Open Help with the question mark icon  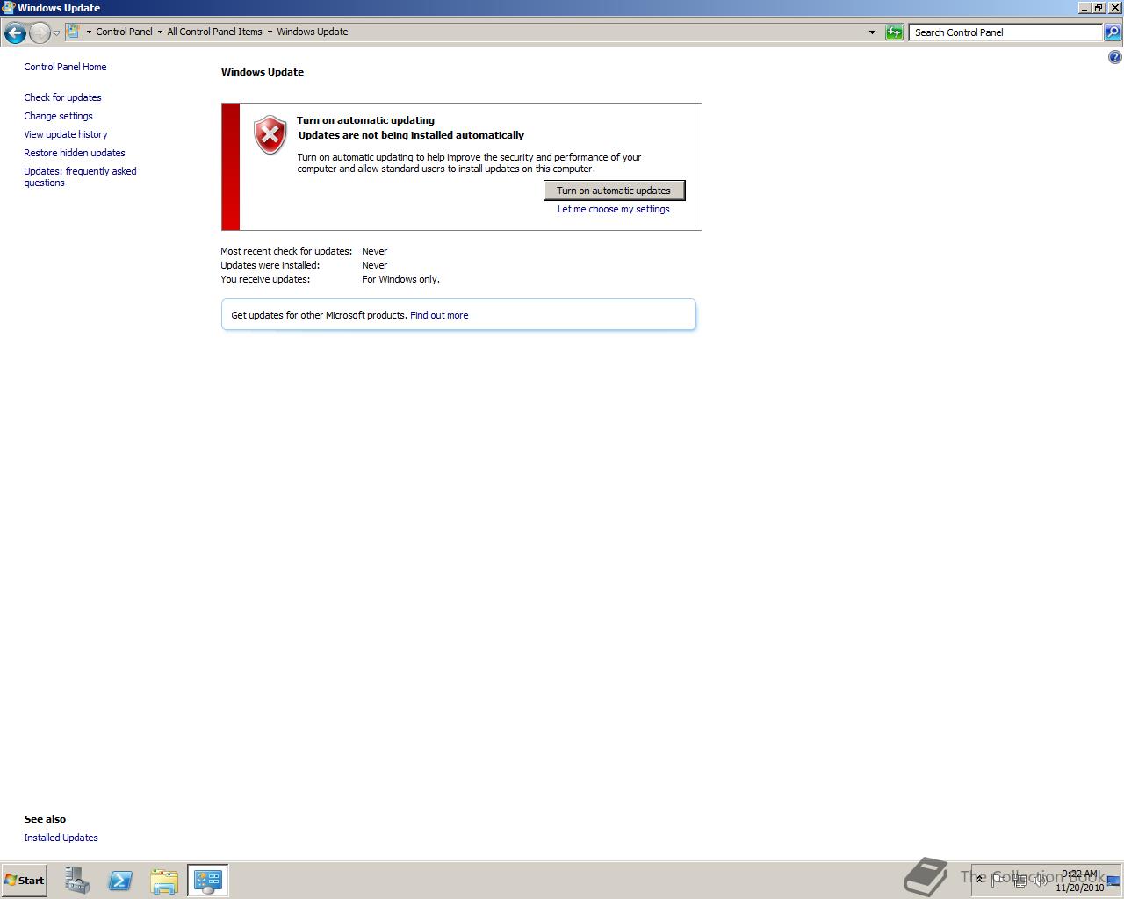click(1114, 57)
